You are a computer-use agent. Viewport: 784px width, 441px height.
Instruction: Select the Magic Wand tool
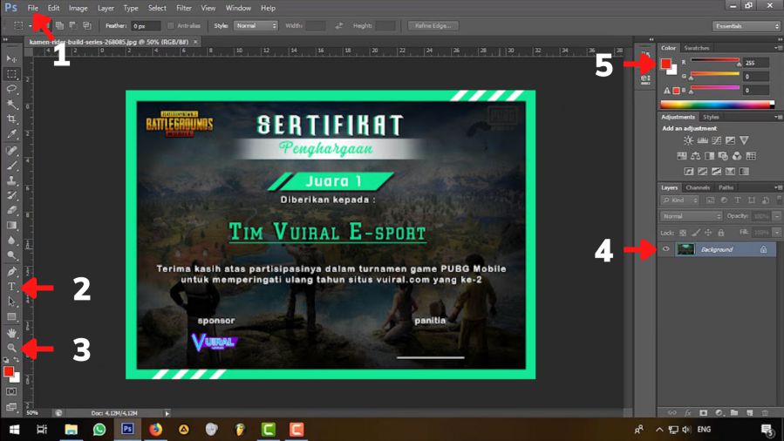(11, 104)
